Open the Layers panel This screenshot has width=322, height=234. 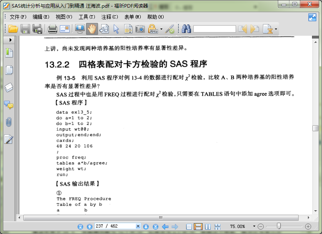[x=9, y=87]
